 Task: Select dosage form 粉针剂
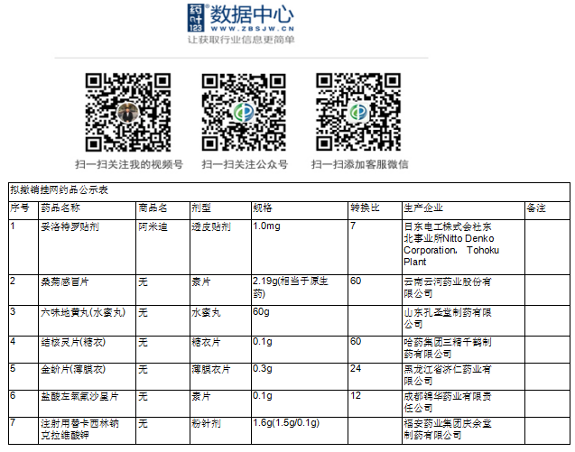[x=207, y=424]
